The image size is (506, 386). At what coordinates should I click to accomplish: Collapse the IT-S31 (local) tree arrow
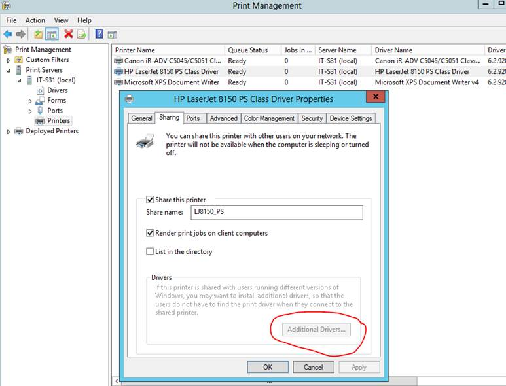tap(20, 80)
